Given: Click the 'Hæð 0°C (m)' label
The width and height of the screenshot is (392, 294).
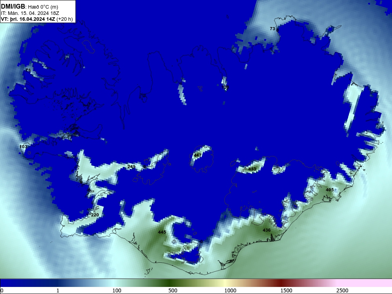Looking at the screenshot, I should 43,7.
